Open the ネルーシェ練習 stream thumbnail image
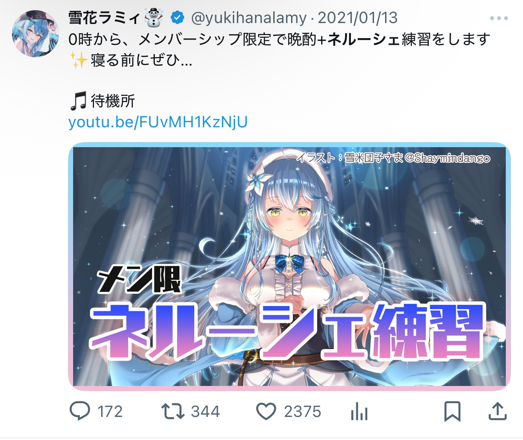 [x=289, y=267]
